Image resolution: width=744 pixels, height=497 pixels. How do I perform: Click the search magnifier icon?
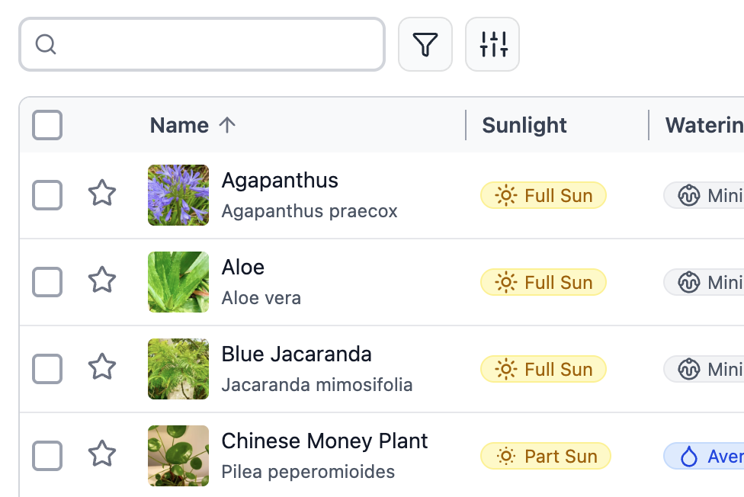pos(46,44)
